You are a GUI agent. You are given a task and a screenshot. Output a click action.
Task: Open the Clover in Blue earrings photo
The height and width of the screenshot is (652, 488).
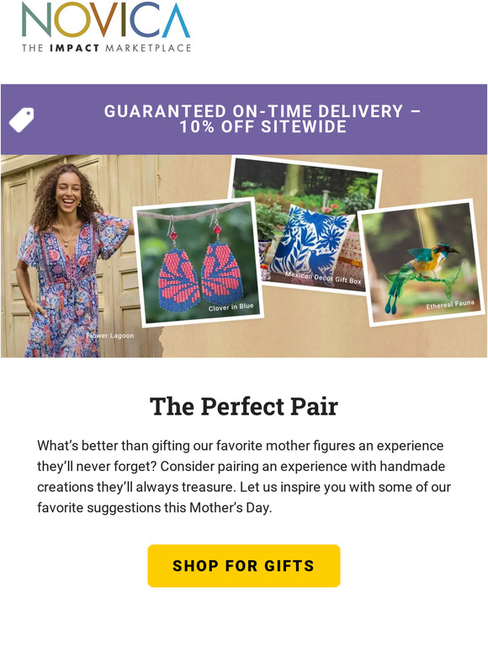[198, 262]
